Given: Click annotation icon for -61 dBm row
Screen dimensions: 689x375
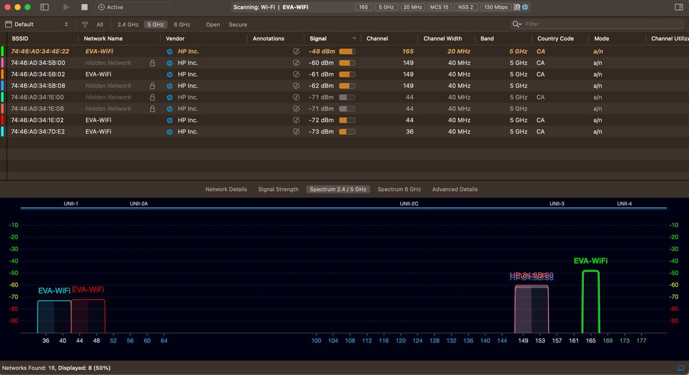Looking at the screenshot, I should point(296,75).
